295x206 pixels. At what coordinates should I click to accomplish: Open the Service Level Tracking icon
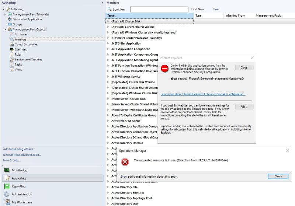[12, 60]
